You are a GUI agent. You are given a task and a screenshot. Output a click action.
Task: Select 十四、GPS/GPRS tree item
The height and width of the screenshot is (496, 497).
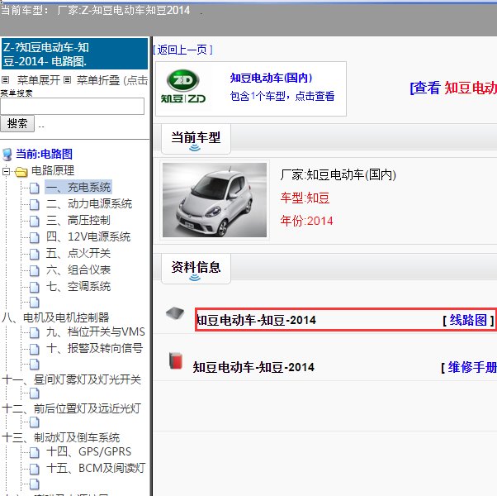pos(89,451)
